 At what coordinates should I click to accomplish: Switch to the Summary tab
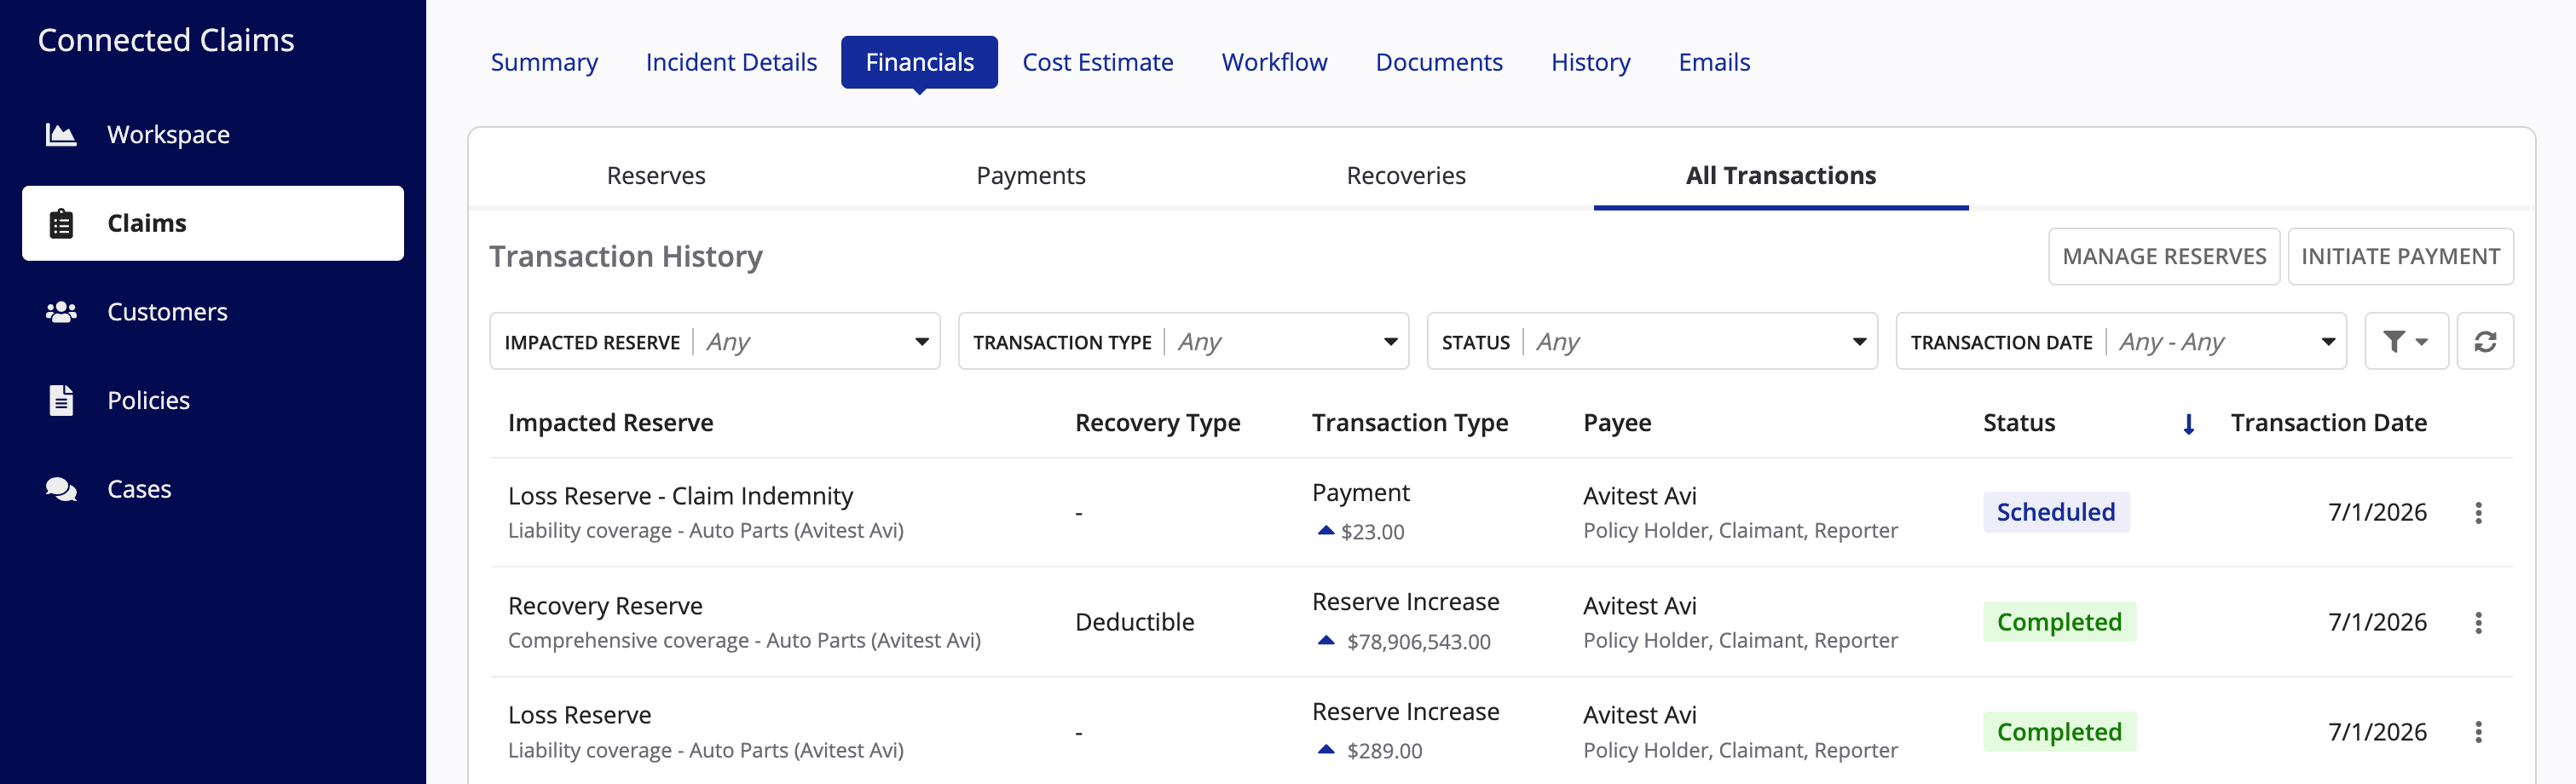coord(544,62)
